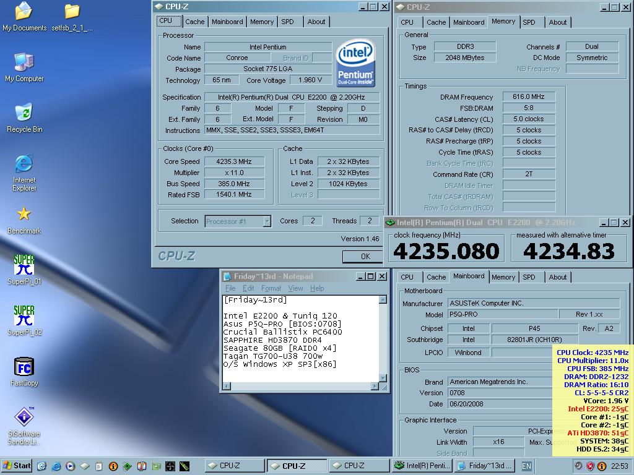Click the Core Voltage value 1.960 V
Image resolution: width=634 pixels, height=475 pixels.
(x=310, y=80)
